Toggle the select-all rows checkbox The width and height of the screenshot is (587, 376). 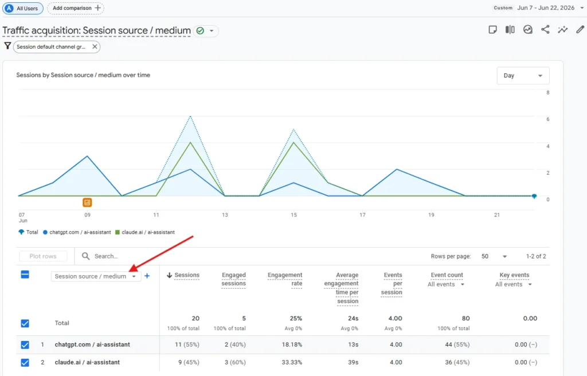[x=25, y=275]
